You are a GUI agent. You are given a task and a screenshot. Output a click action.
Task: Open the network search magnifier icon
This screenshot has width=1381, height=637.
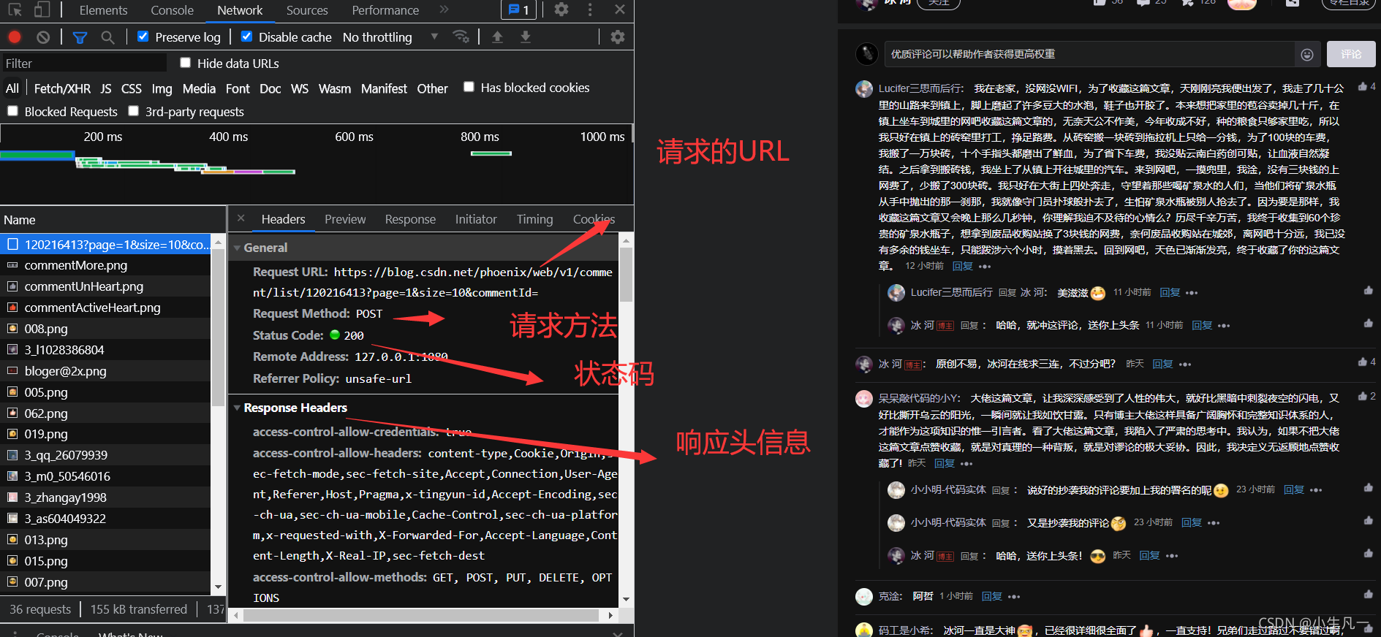[107, 37]
